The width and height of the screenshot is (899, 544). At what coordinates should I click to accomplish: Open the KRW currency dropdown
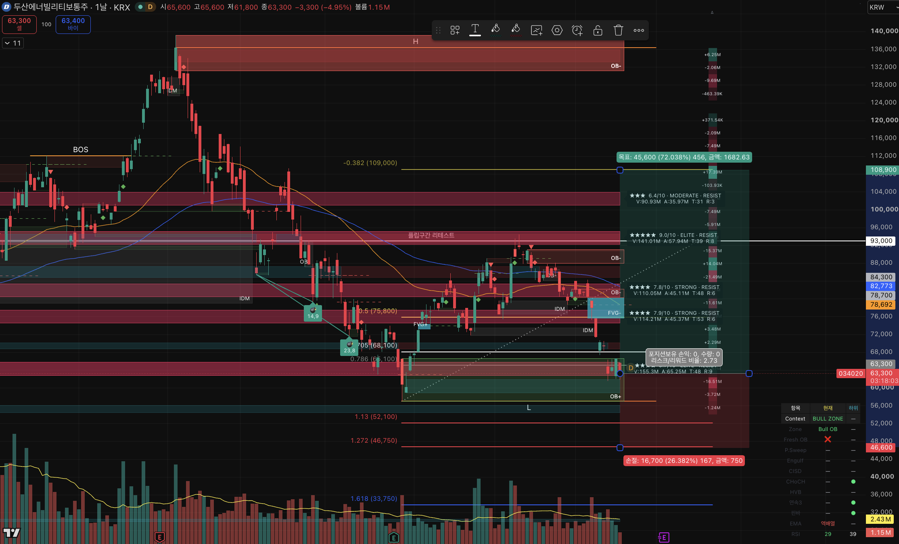click(883, 7)
